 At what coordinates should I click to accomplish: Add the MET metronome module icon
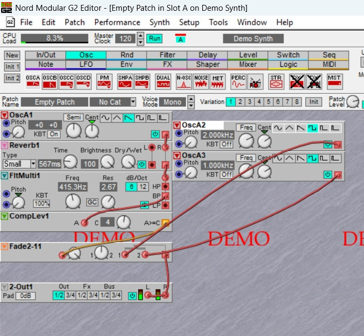pos(217,81)
